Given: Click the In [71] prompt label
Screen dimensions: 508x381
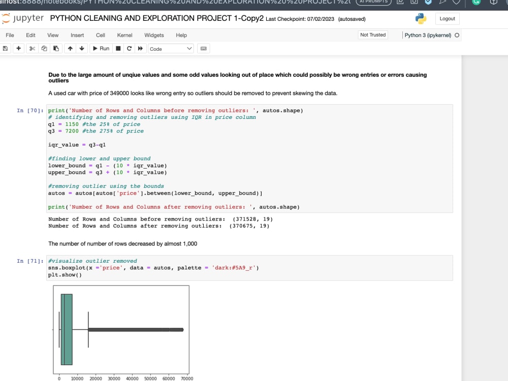Looking at the screenshot, I should click(x=30, y=261).
